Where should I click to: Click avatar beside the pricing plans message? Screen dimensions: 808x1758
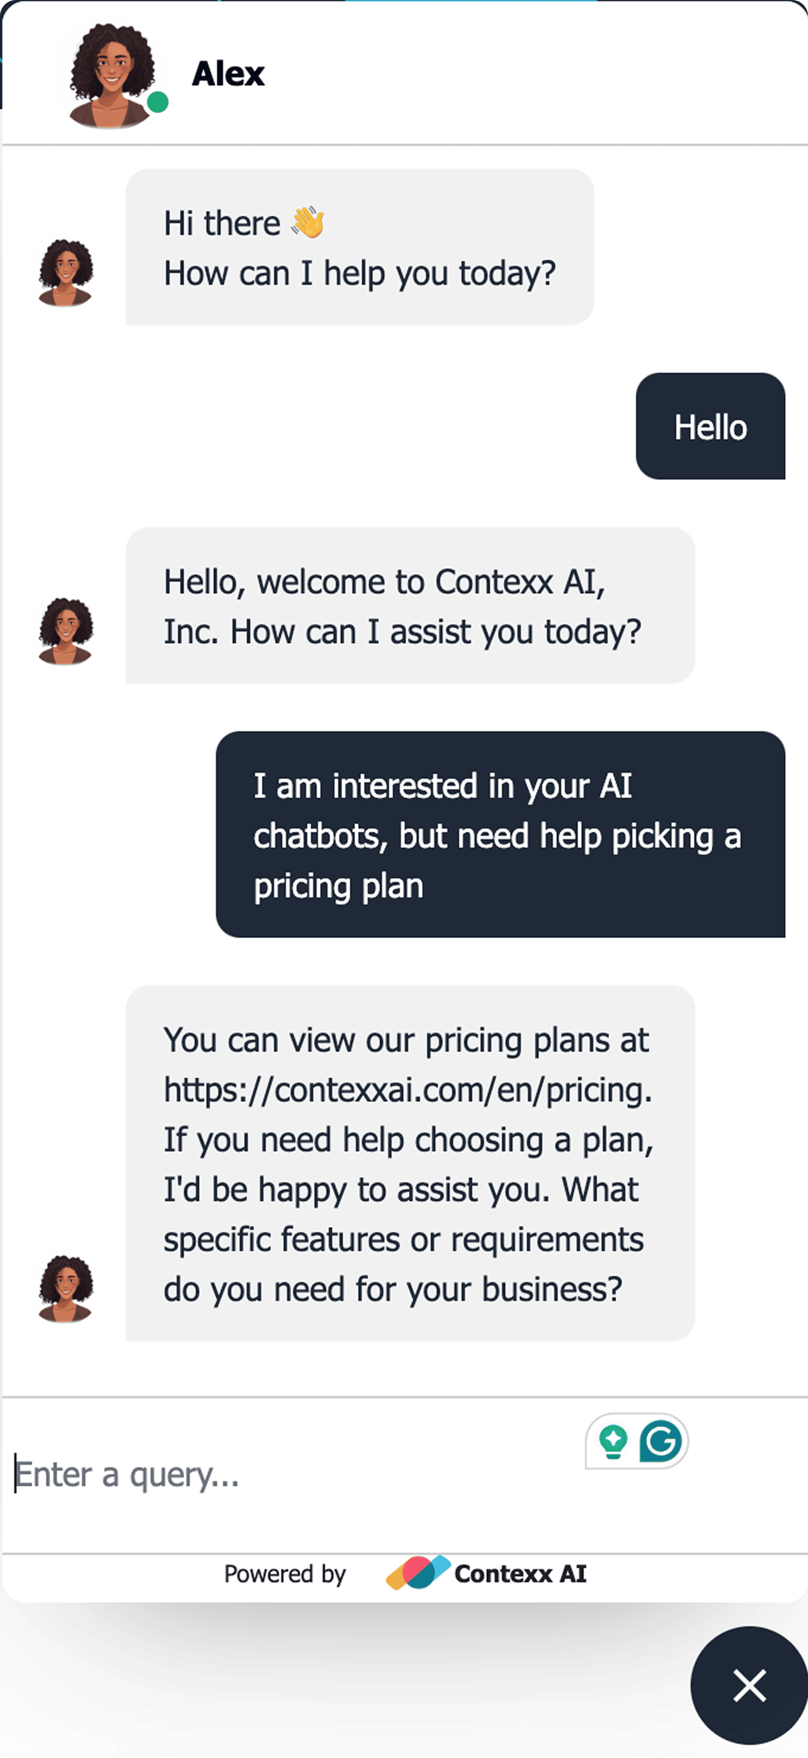65,1288
